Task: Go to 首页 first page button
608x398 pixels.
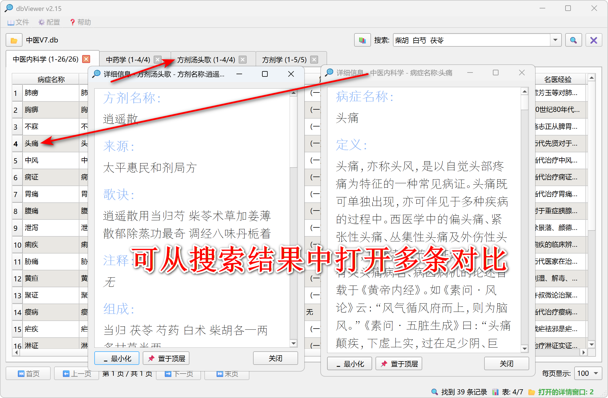Action: tap(28, 374)
